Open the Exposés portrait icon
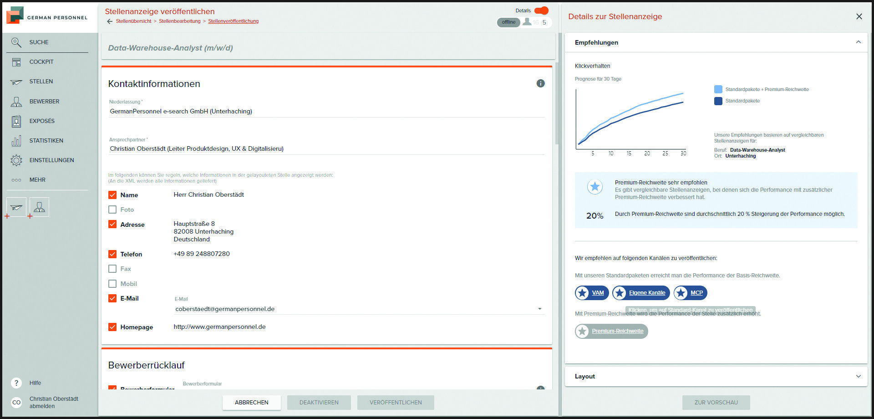Screen dimensions: 874x419 [x=16, y=121]
